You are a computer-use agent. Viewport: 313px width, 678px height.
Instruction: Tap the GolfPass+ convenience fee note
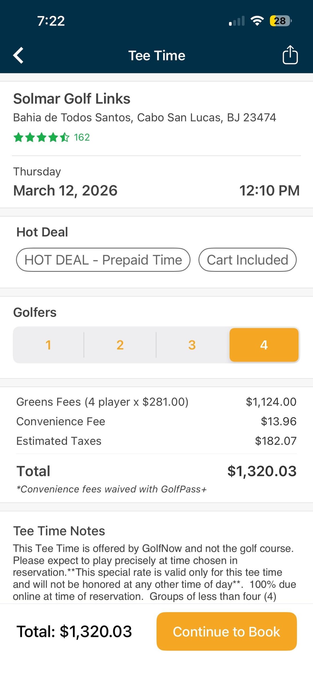pos(112,489)
